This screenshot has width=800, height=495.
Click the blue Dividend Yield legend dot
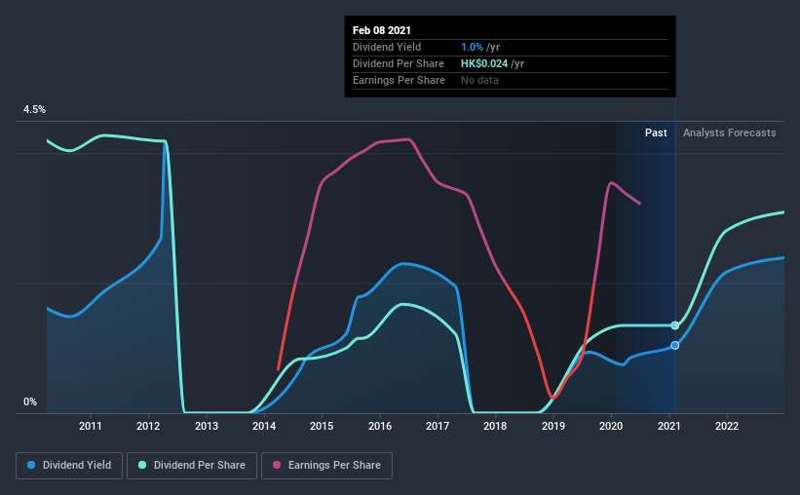(31, 465)
